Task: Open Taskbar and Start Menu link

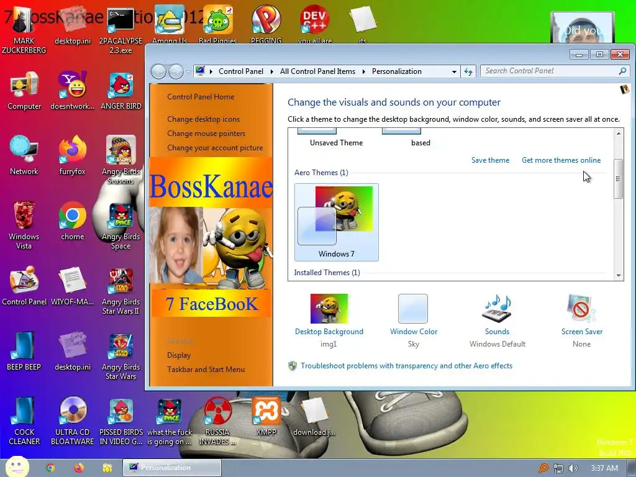Action: [x=206, y=370]
